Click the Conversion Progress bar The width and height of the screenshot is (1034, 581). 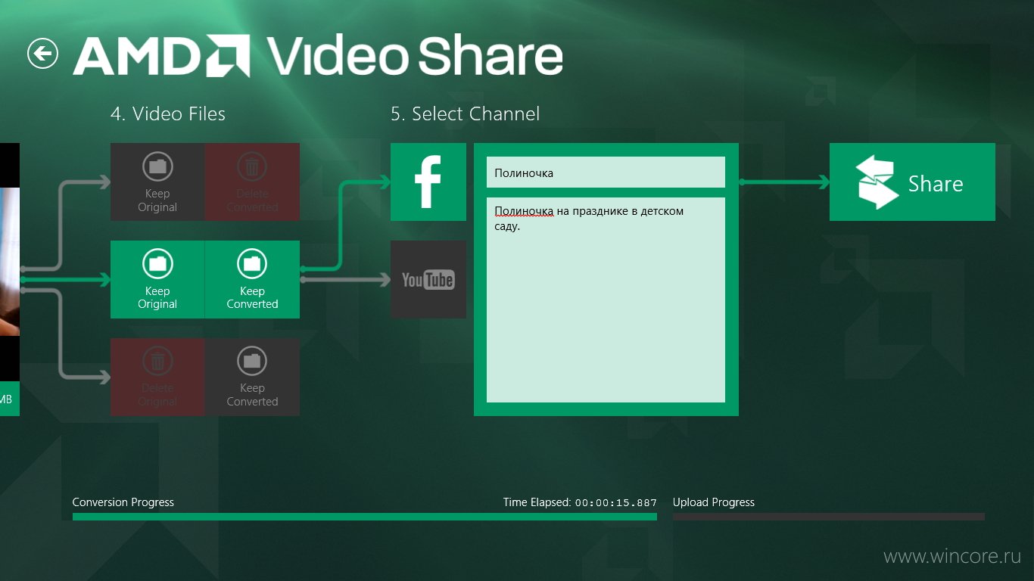point(364,517)
